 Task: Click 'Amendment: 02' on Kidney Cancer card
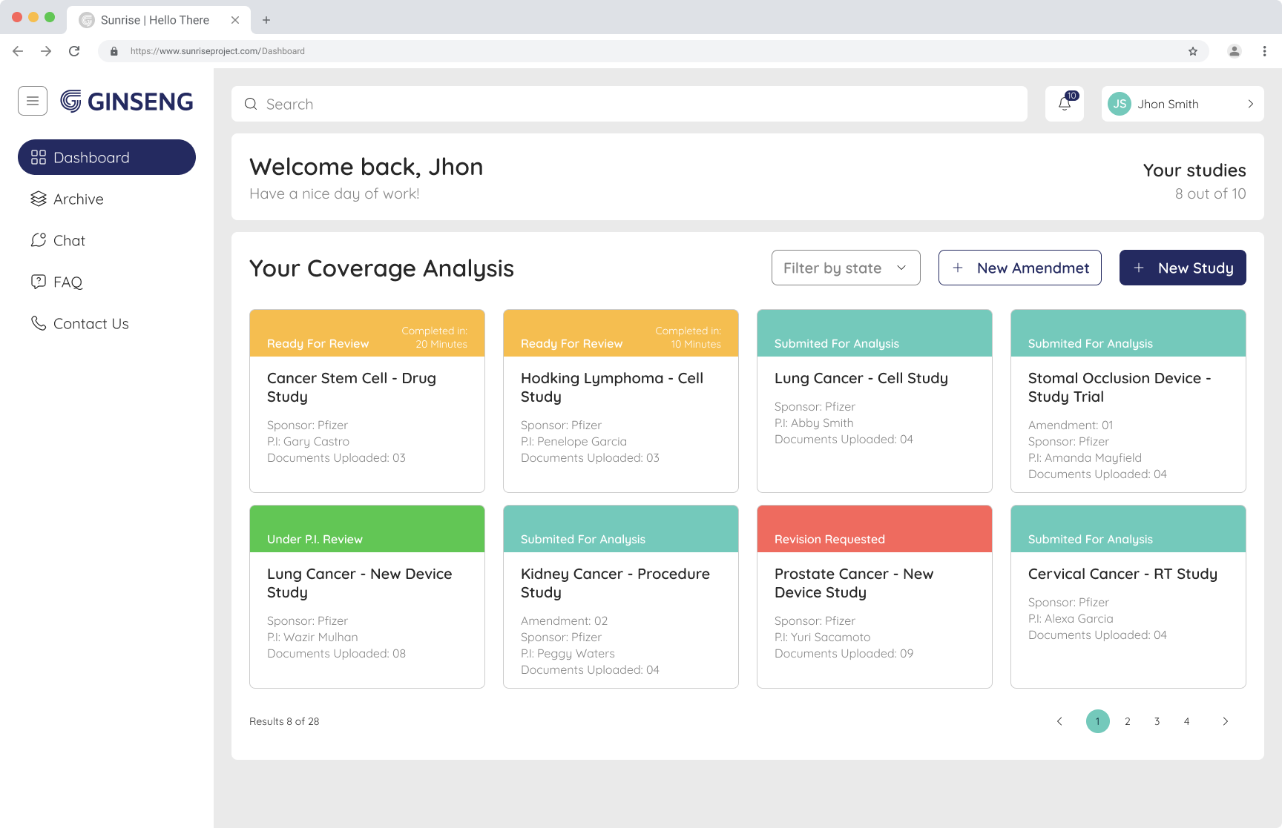tap(564, 620)
